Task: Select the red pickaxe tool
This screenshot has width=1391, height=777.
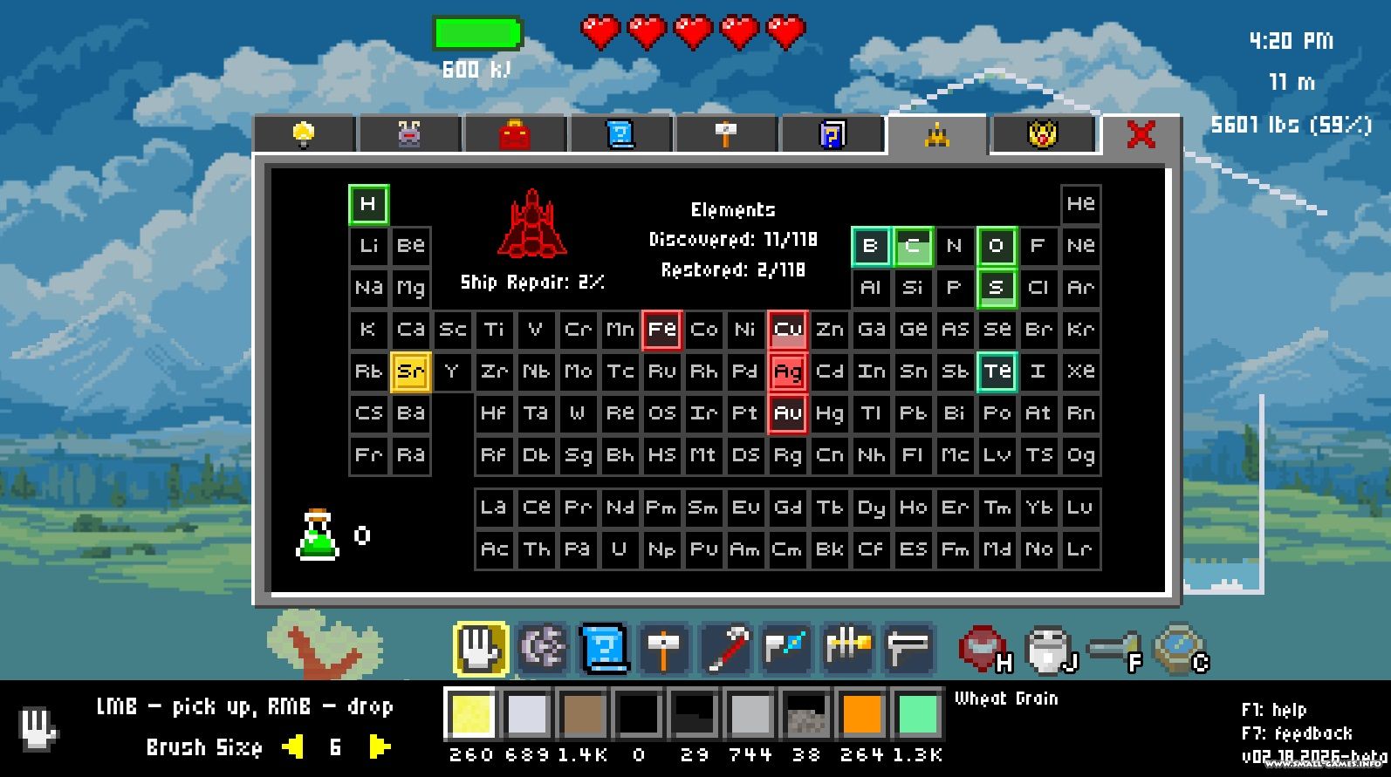Action: click(726, 649)
